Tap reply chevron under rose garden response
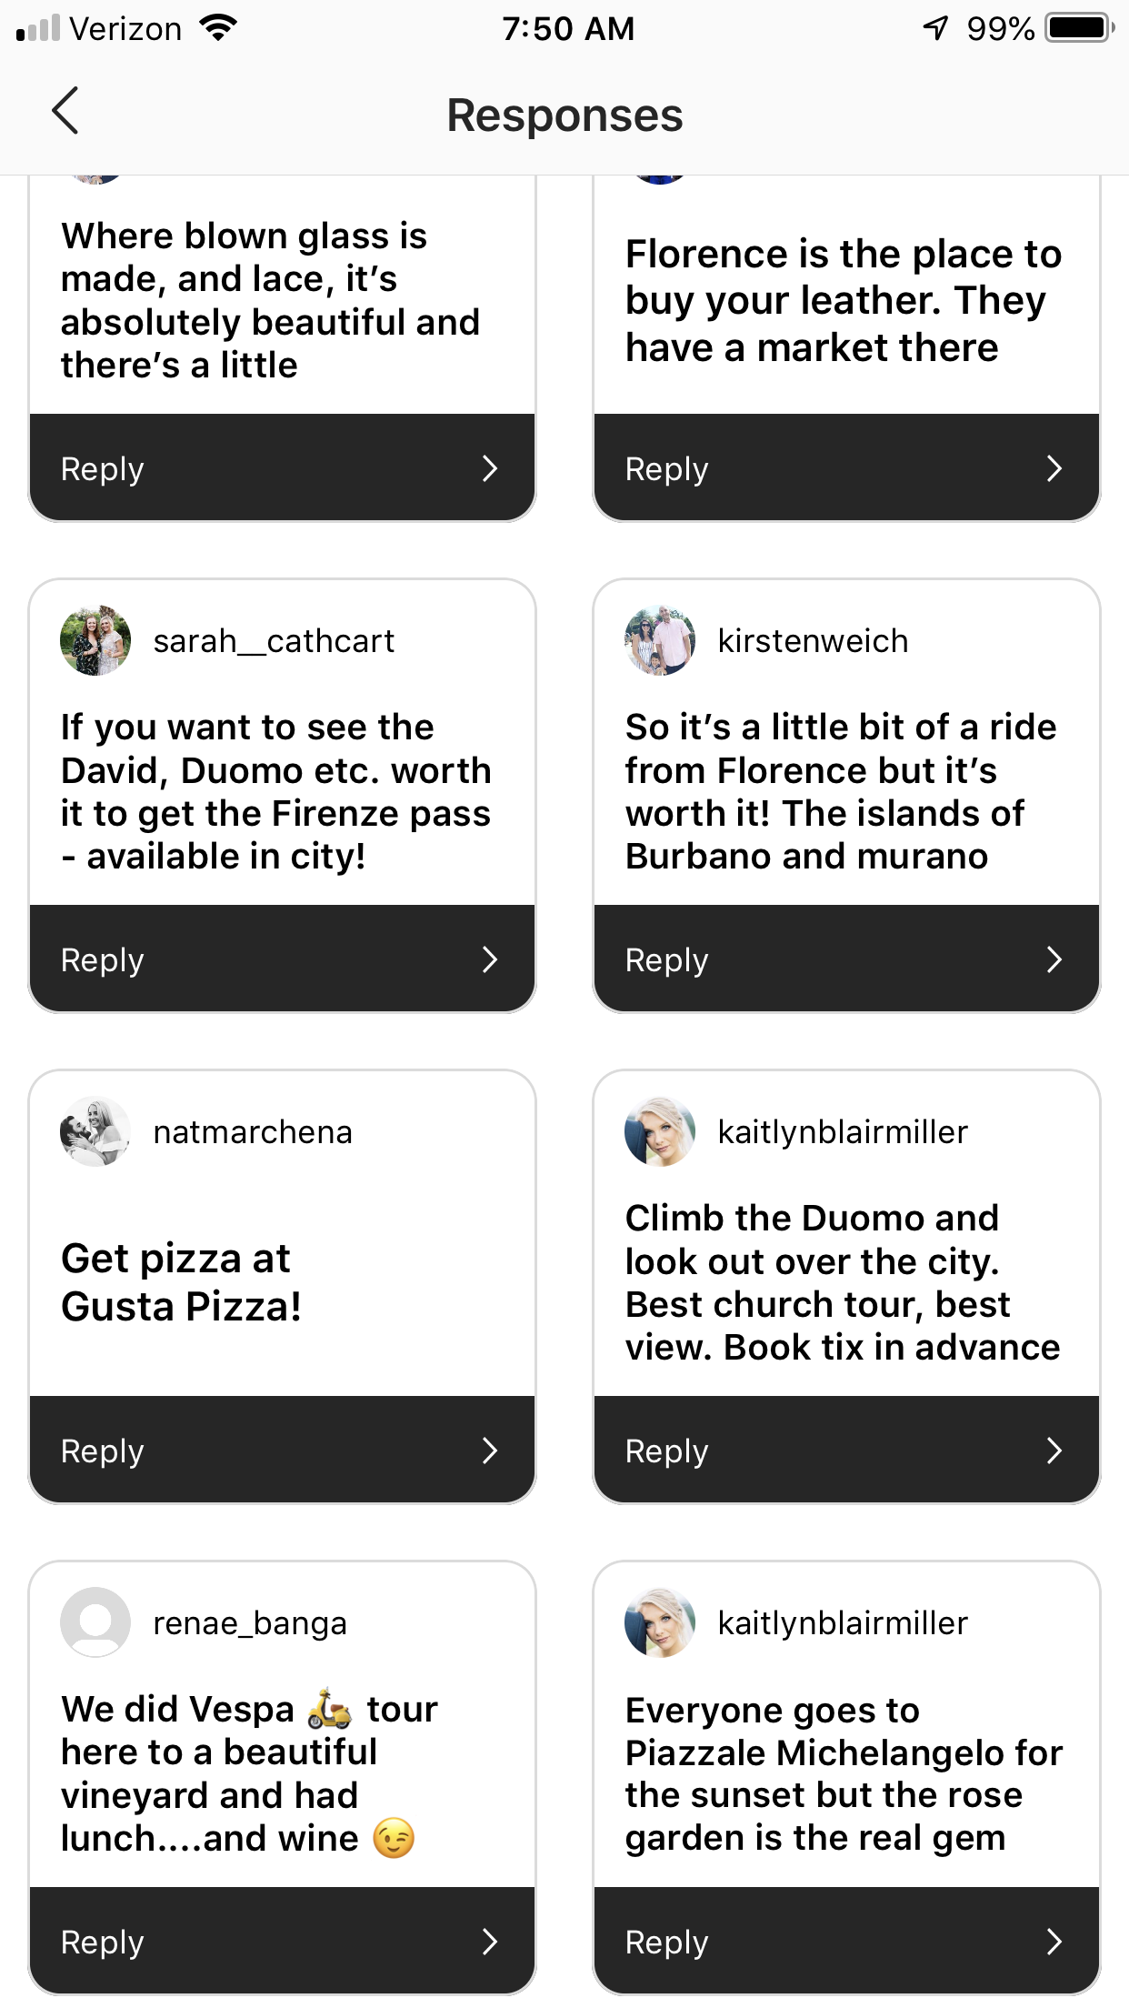The image size is (1129, 2008). (1054, 1942)
